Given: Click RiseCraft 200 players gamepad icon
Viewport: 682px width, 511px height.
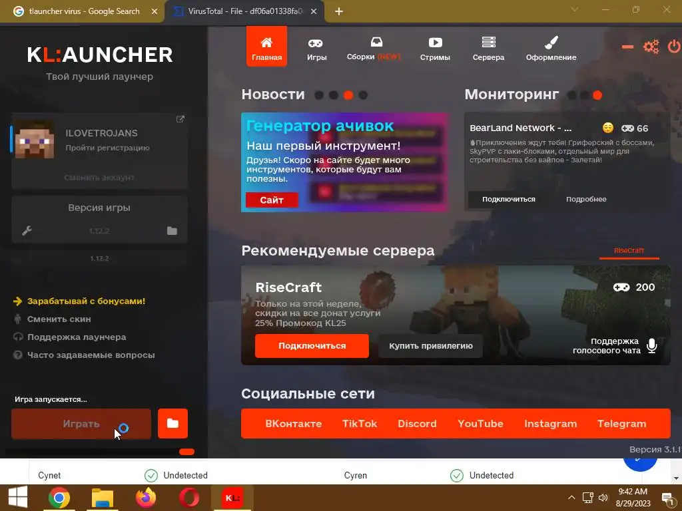Looking at the screenshot, I should pyautogui.click(x=621, y=287).
